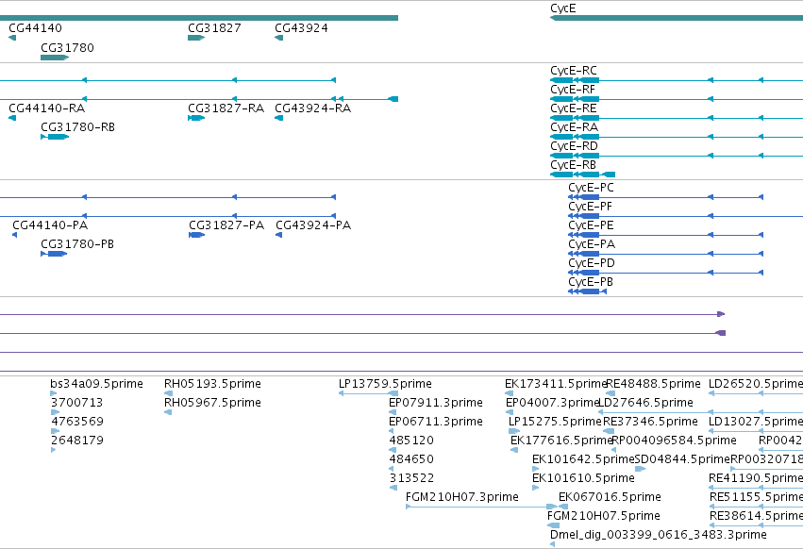Select EST RP004096584.5prime
This screenshot has width=803, height=549.
674,441
